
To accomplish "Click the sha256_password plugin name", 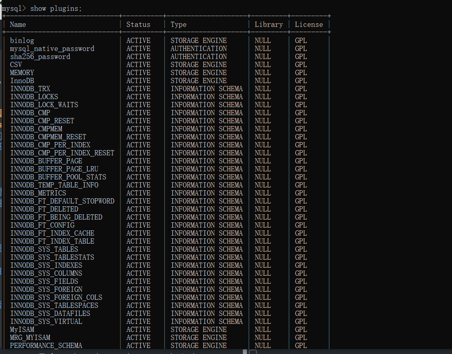I will click(40, 57).
